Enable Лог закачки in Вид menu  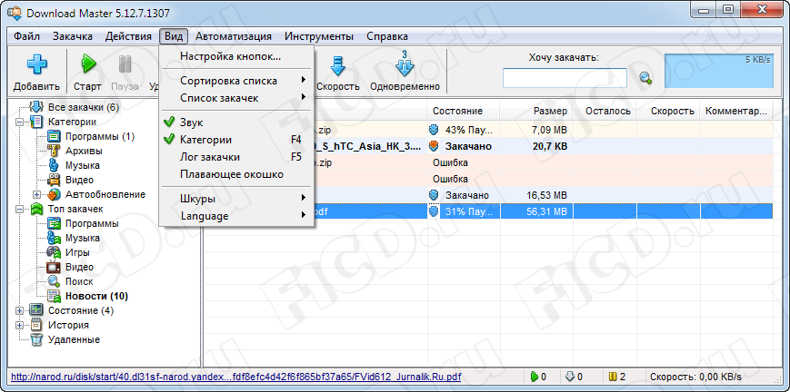tap(235, 157)
